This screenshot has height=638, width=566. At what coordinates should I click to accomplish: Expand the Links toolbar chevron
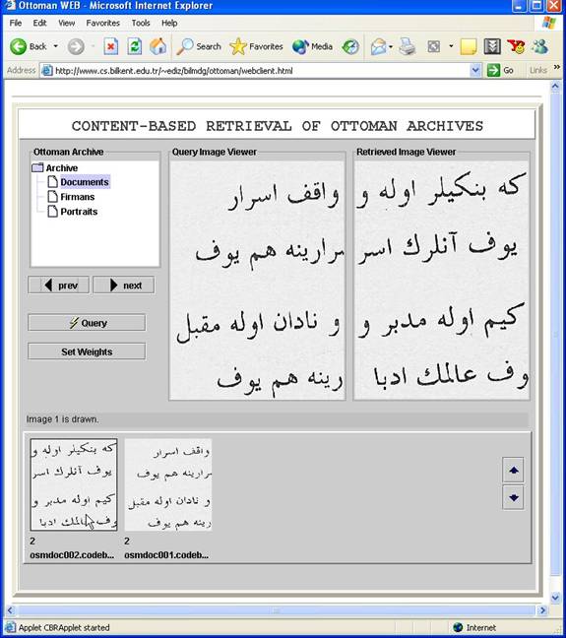(x=556, y=67)
